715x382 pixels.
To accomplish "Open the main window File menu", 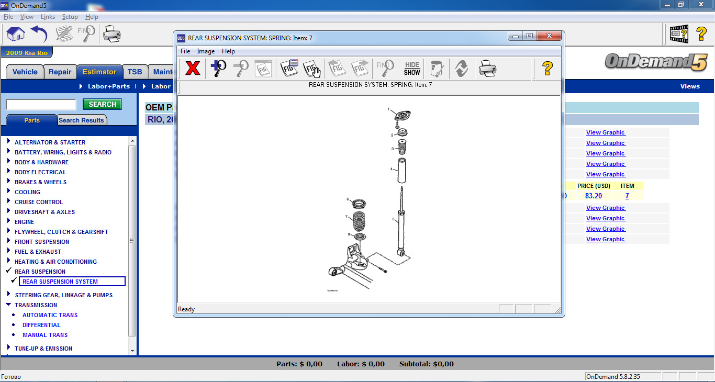I will tap(8, 17).
